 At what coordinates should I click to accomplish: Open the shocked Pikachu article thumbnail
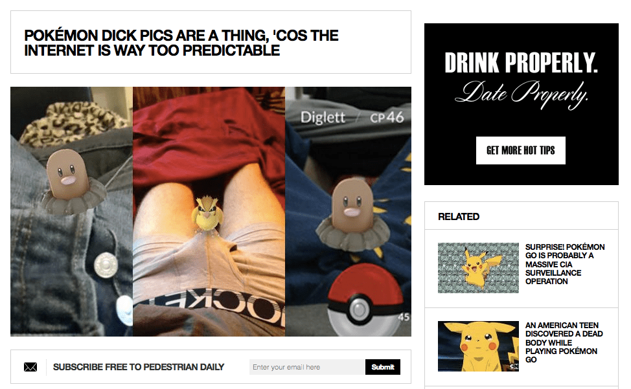pyautogui.click(x=478, y=346)
